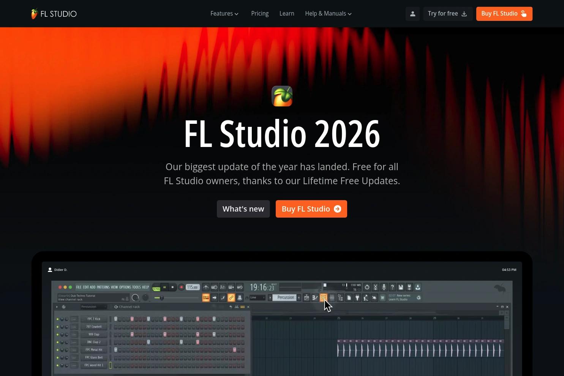Open the piano roll view icon
This screenshot has width=564, height=376.
[x=315, y=298]
